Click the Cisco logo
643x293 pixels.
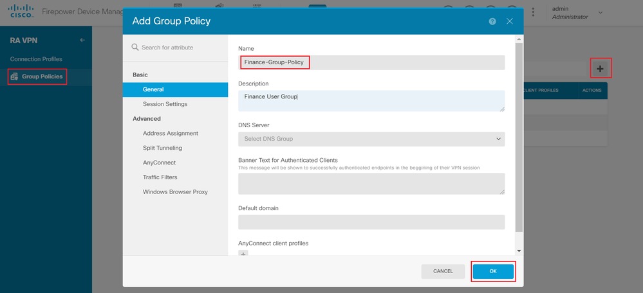pos(21,12)
